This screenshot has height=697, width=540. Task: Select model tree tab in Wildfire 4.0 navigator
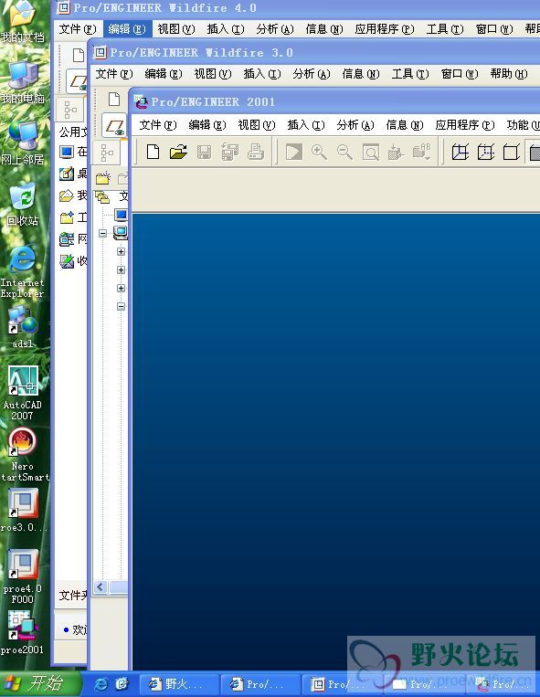click(70, 110)
